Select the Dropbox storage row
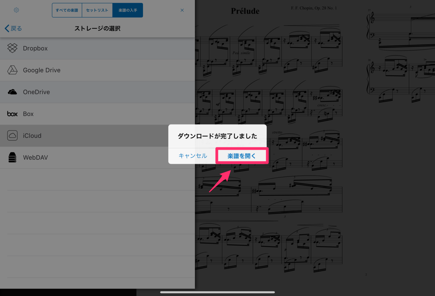 point(85,48)
